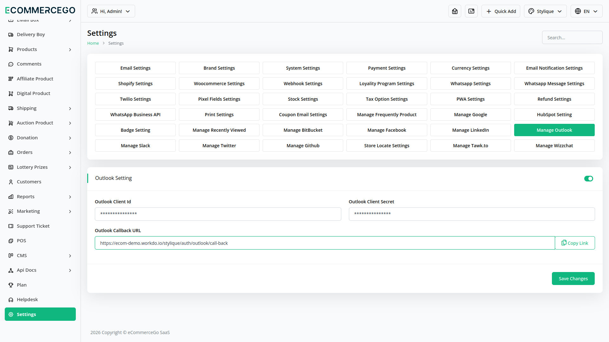Click the Lottery Prizes icon

pyautogui.click(x=11, y=167)
